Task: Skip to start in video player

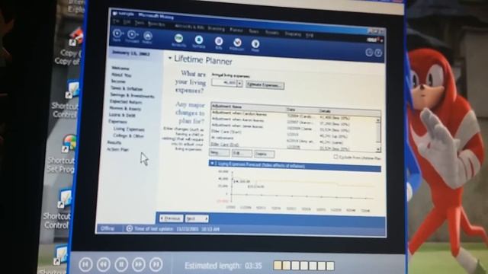Action: click(85, 264)
